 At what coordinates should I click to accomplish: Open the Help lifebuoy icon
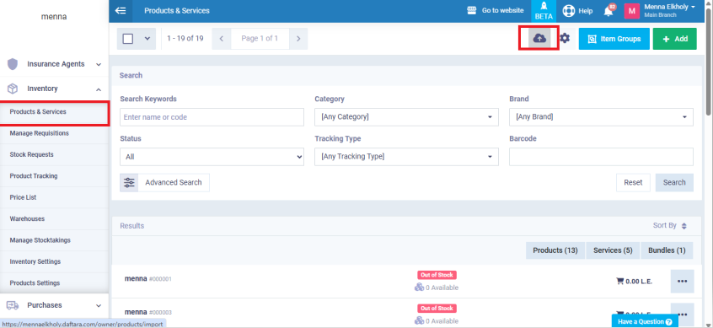[568, 11]
